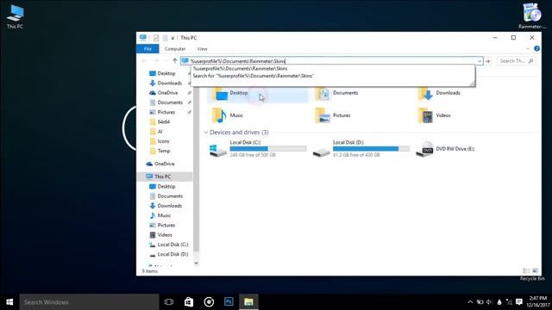Select pinned OneDrive in Quick access
The image size is (552, 310).
(x=167, y=93)
